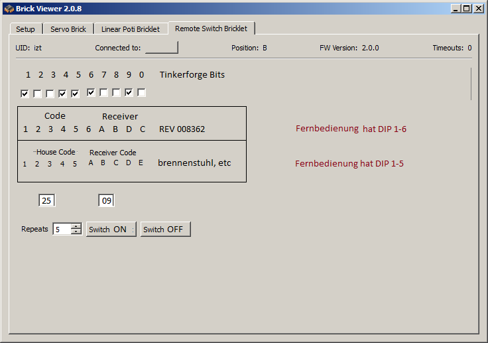Uncheck Tinkerforge bit 1 checkbox
Viewport: 488px width, 343px height.
25,94
